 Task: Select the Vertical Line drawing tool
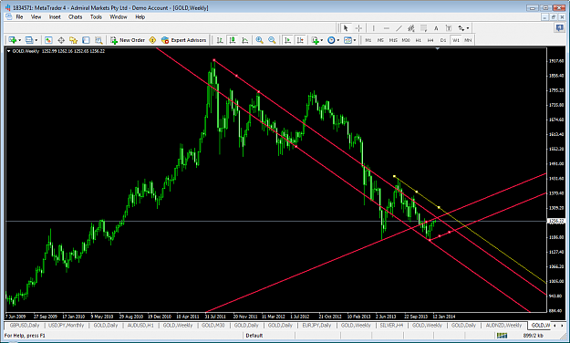pyautogui.click(x=373, y=28)
